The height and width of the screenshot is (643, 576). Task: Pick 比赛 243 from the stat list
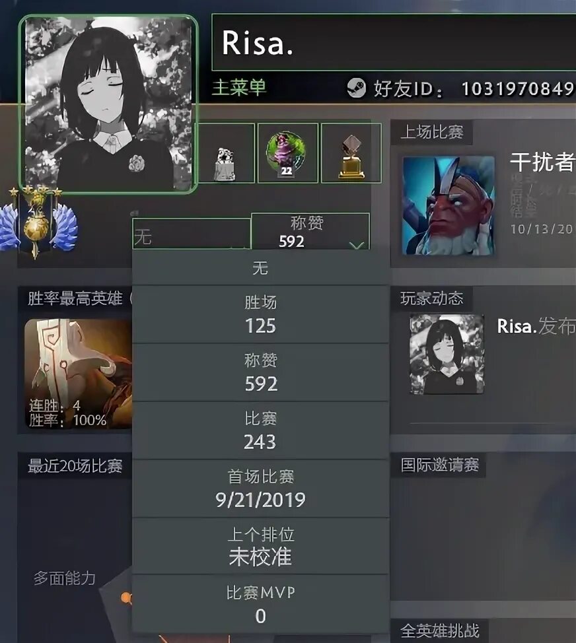[260, 430]
